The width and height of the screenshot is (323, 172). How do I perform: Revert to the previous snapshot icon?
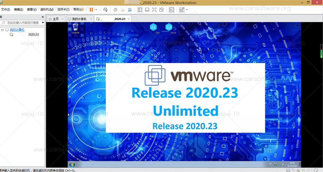tap(122, 10)
